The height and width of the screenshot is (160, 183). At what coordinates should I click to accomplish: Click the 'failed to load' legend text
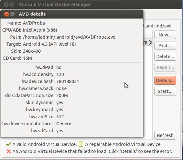(92, 151)
